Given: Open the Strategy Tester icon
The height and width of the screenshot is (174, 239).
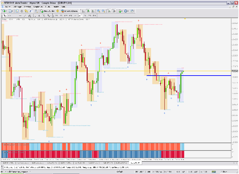Looking at the screenshot, I should point(36,11).
